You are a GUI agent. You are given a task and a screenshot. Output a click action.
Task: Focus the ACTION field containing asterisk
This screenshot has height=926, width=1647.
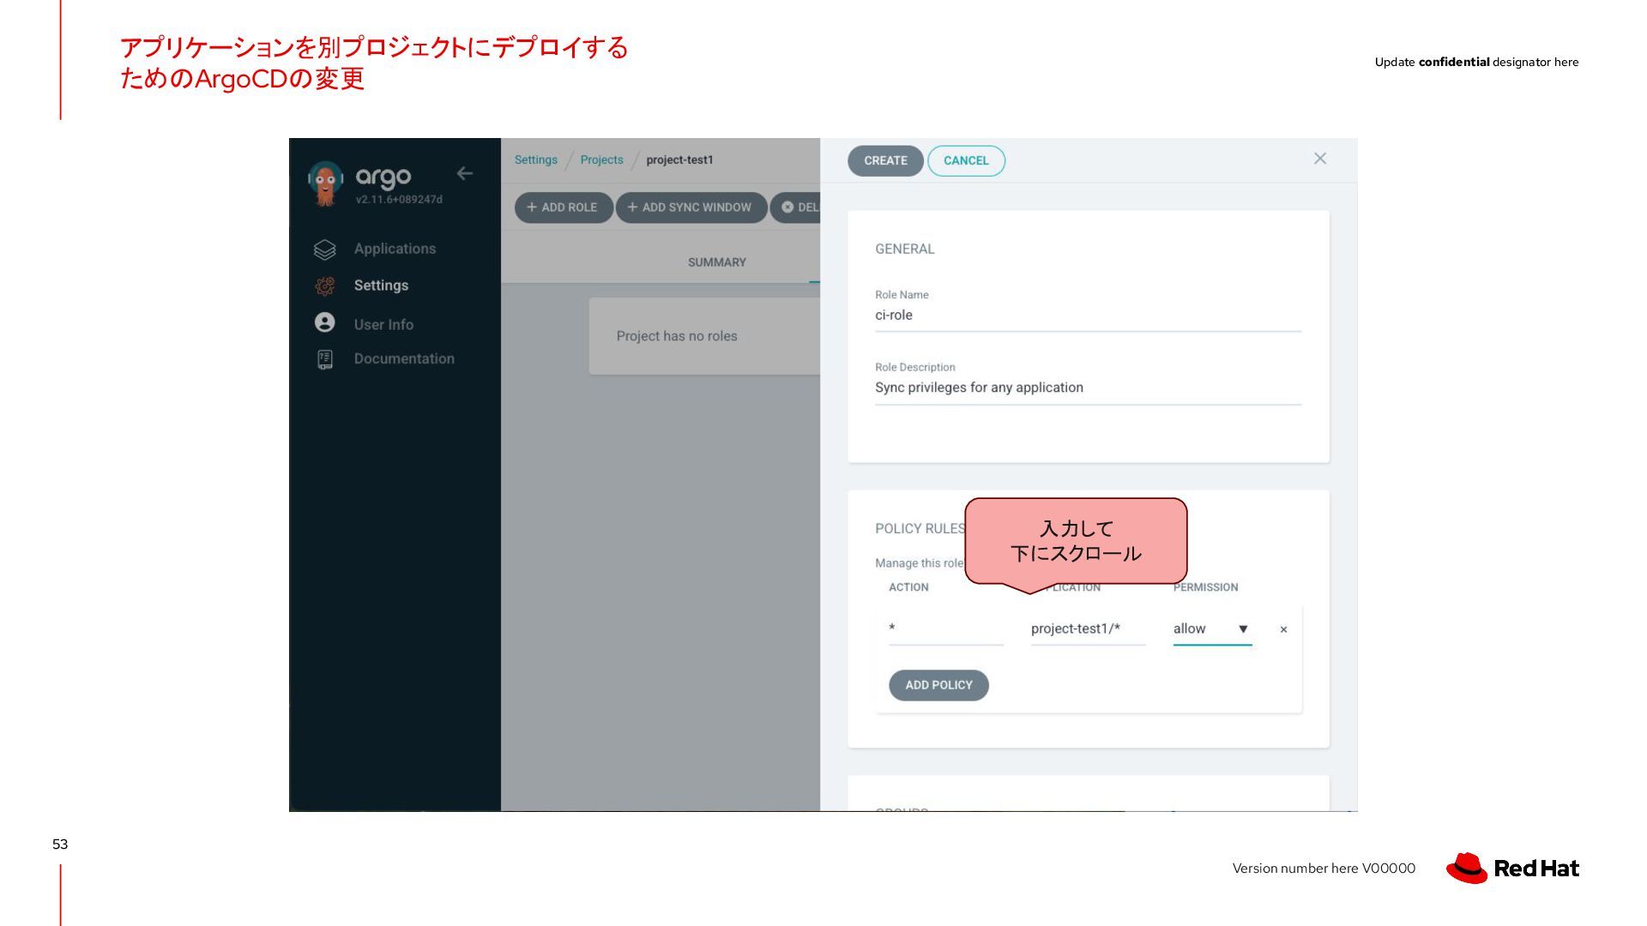click(946, 629)
